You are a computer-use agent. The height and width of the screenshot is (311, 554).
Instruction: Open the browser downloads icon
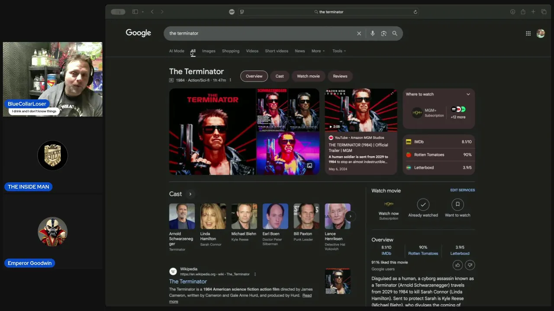pyautogui.click(x=512, y=12)
